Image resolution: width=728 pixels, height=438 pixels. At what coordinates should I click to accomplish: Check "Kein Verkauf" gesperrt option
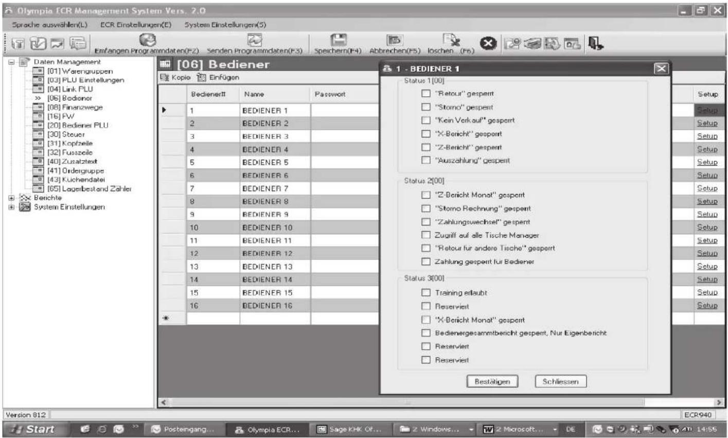coord(425,120)
